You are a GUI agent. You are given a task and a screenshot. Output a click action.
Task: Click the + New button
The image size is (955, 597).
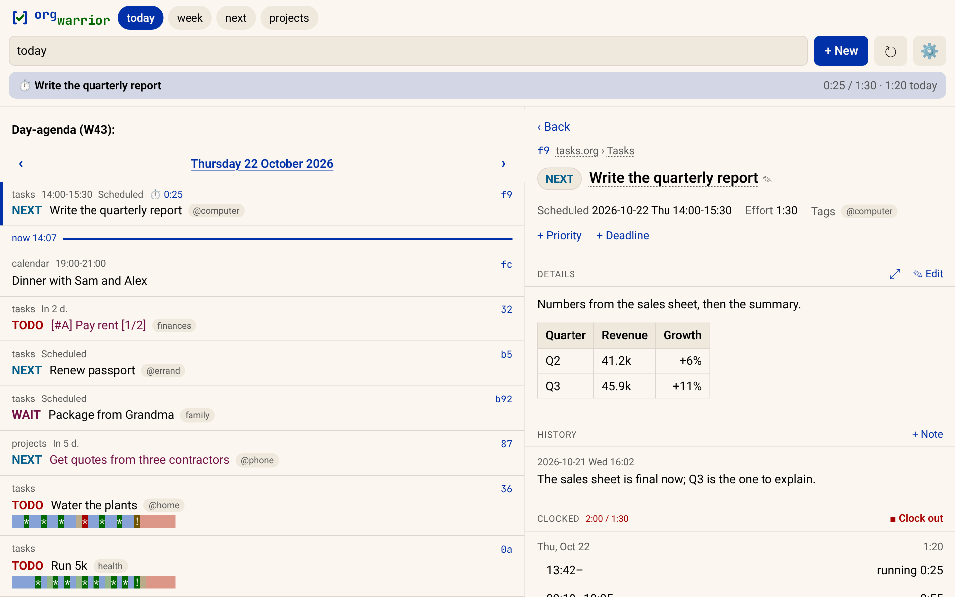[x=841, y=51]
